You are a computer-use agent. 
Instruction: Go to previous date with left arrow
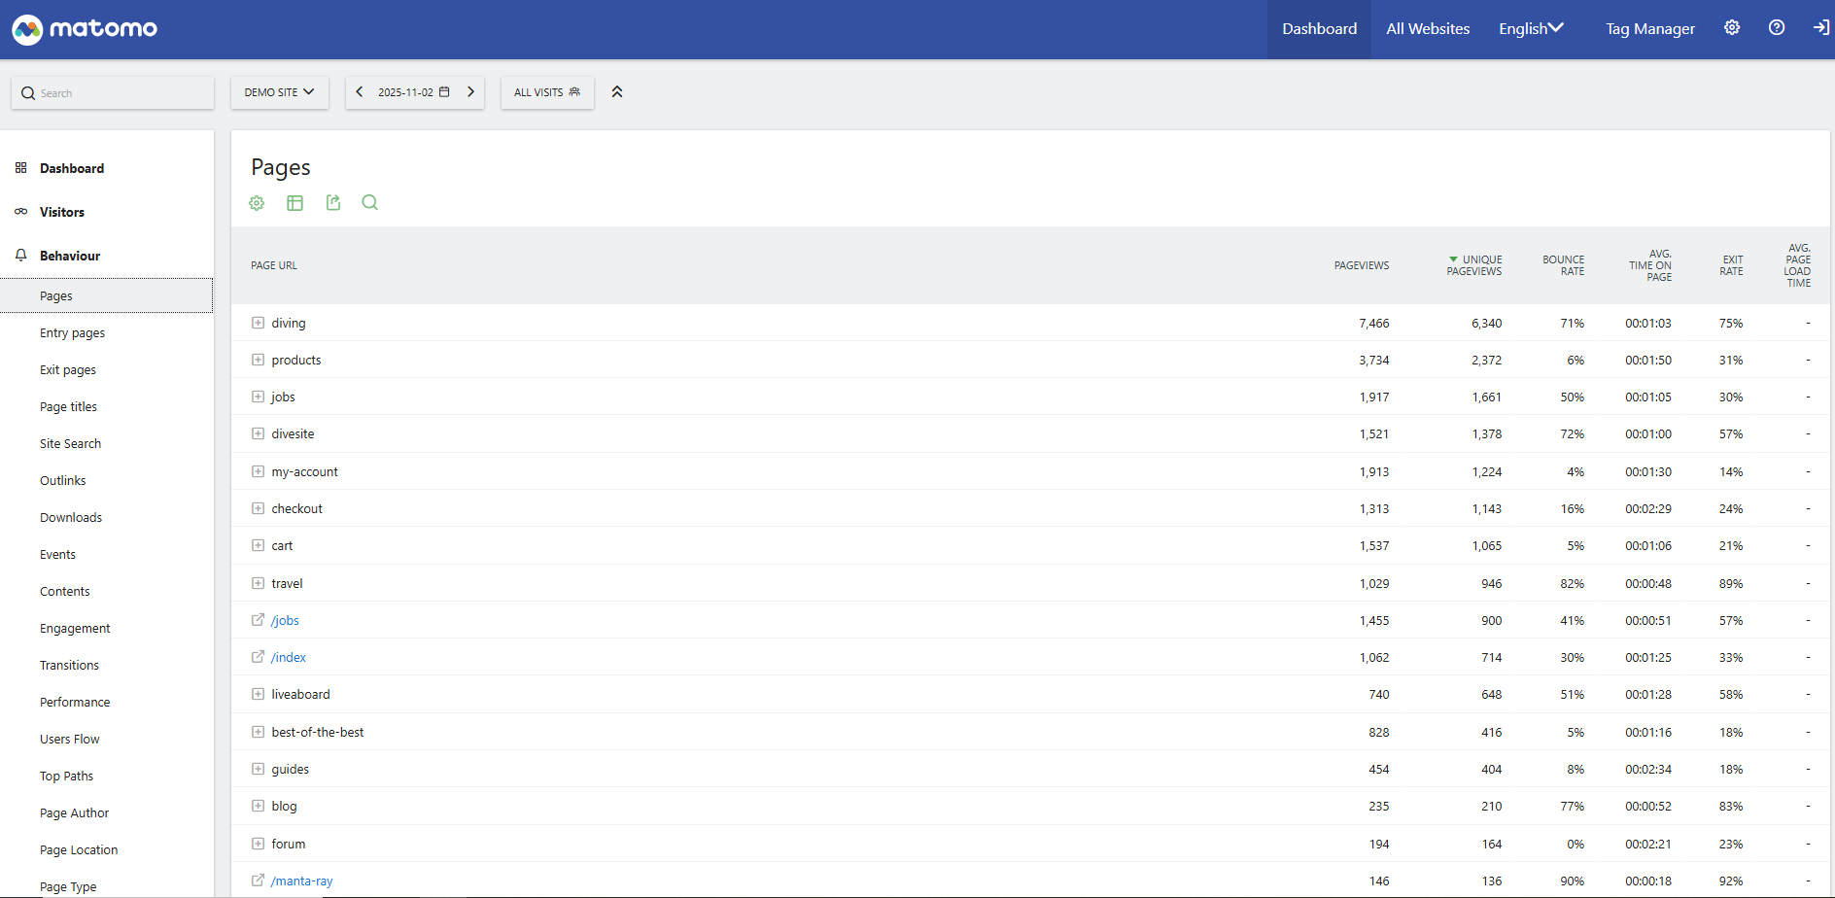(360, 92)
